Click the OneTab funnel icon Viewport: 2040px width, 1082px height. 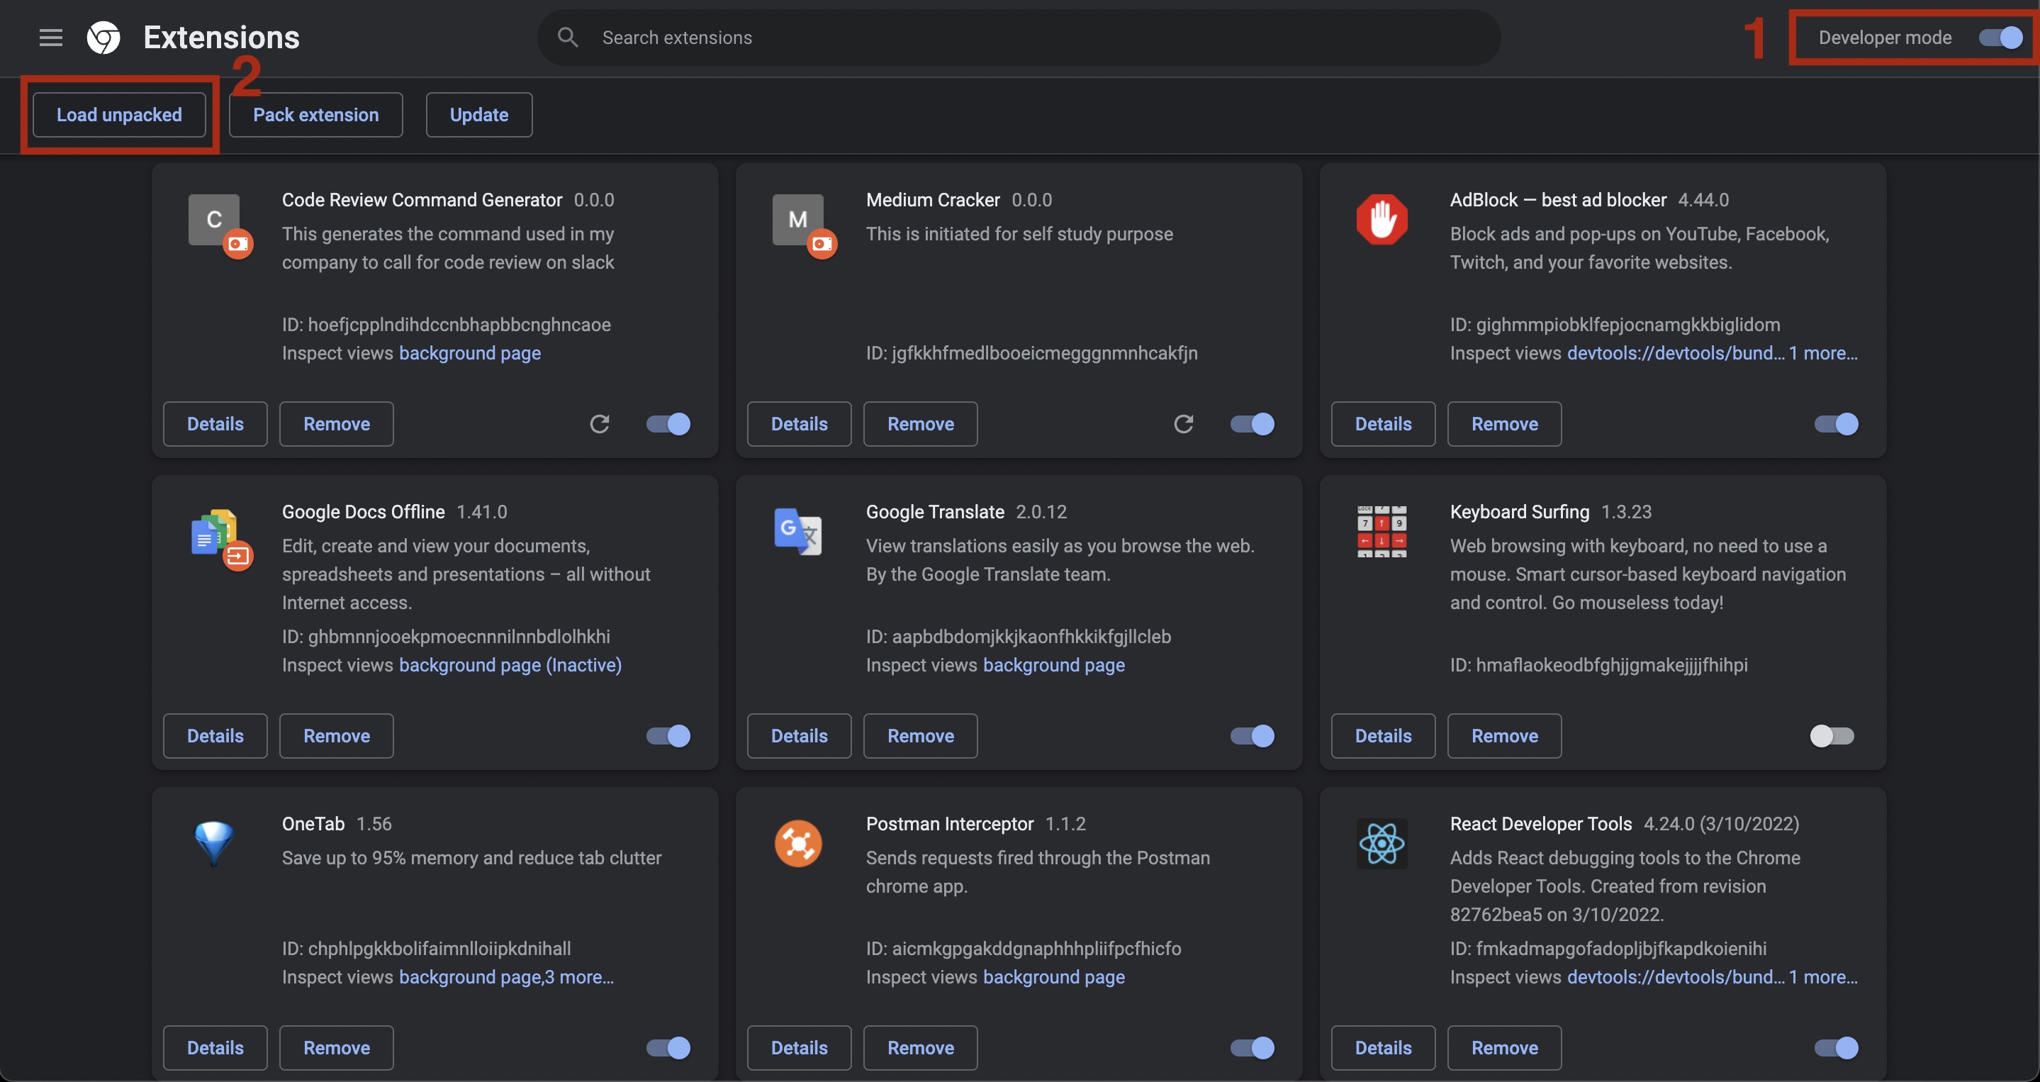[x=214, y=842]
